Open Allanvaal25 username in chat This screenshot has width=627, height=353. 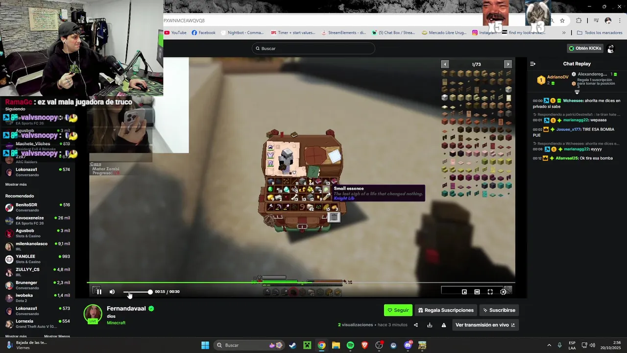[x=567, y=158]
